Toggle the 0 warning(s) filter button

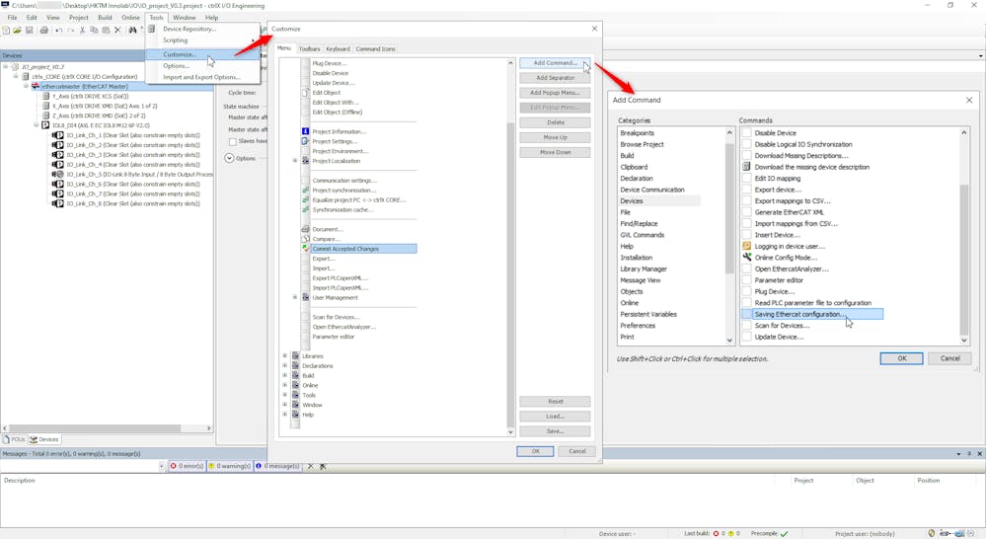(x=230, y=466)
